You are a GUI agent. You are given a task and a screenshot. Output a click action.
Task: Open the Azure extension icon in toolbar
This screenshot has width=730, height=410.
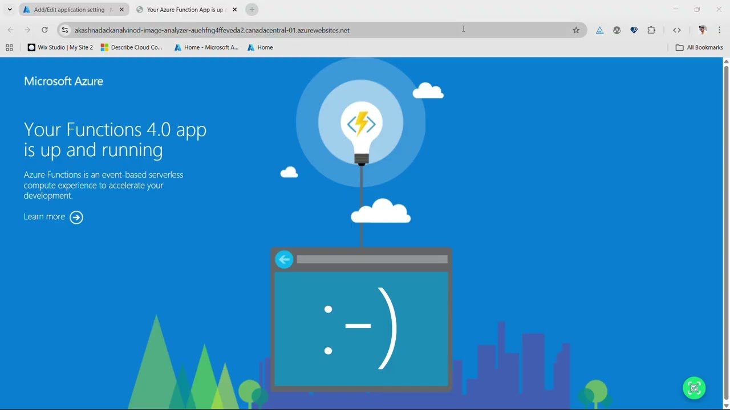click(x=599, y=30)
